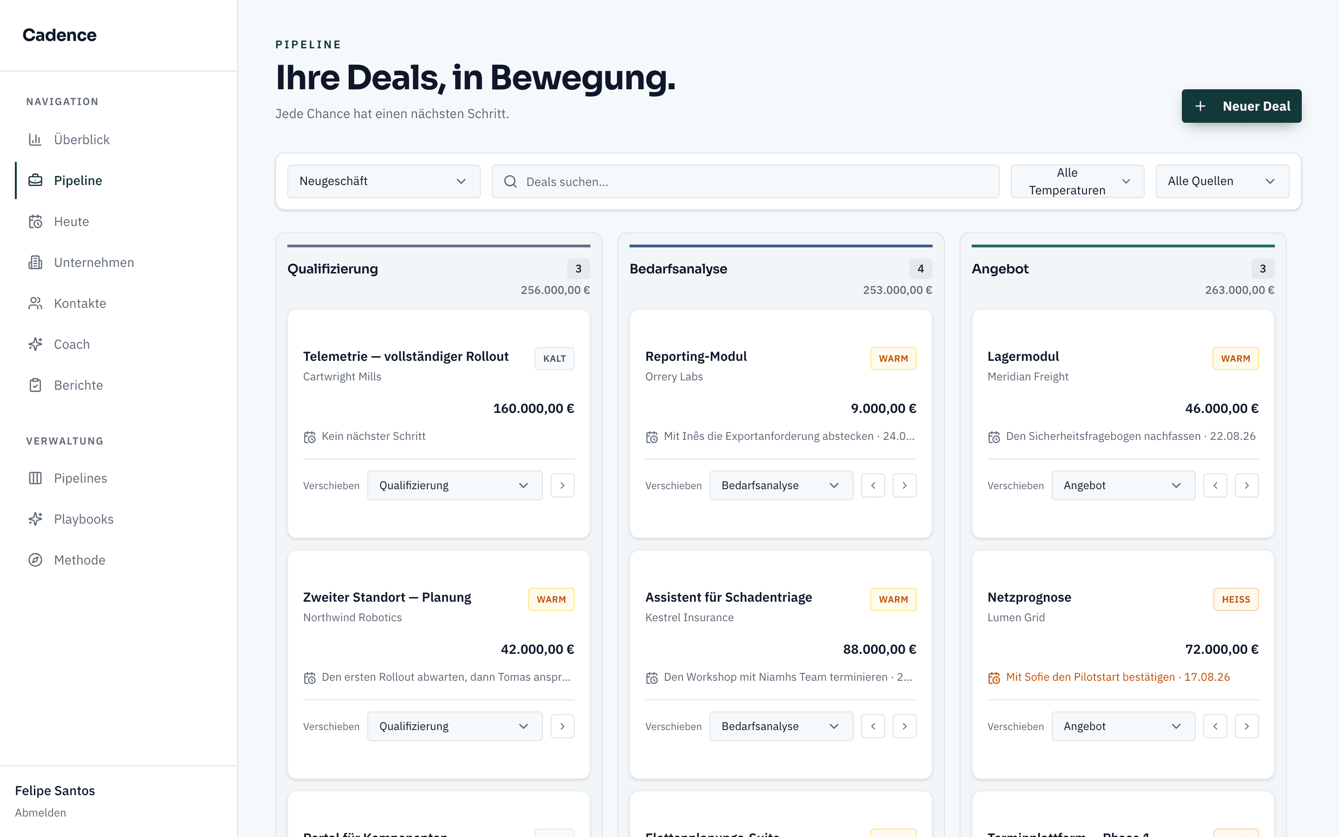Click the 160.000,00 € deal amount
The width and height of the screenshot is (1339, 837).
click(x=533, y=409)
